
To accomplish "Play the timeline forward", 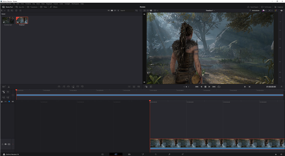I will [209, 87].
